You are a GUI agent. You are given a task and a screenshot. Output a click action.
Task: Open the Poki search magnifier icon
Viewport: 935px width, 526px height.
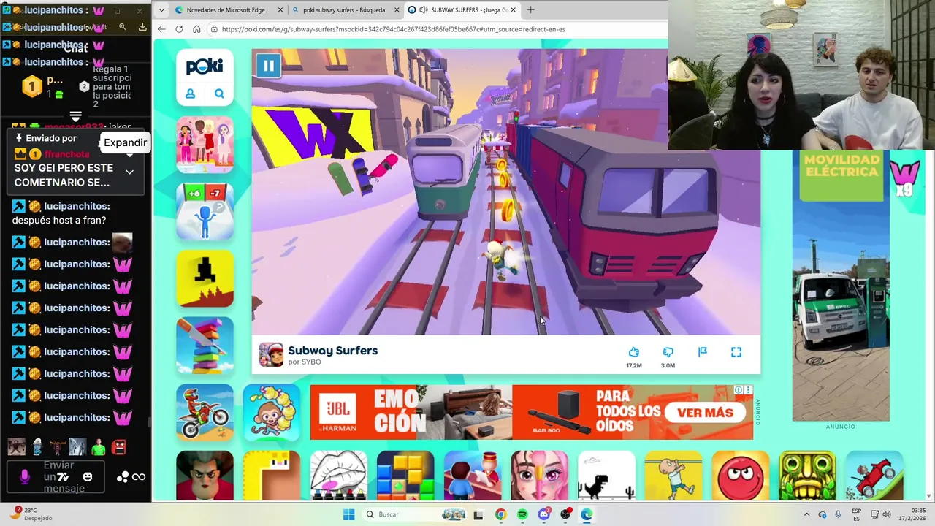click(x=219, y=94)
